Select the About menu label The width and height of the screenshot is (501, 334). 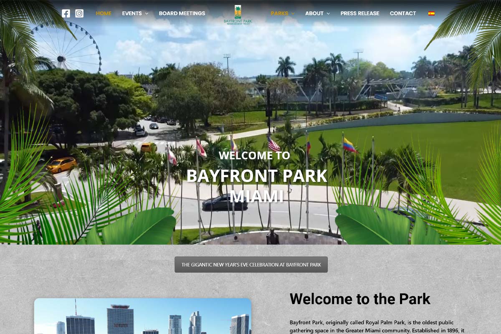click(x=314, y=13)
